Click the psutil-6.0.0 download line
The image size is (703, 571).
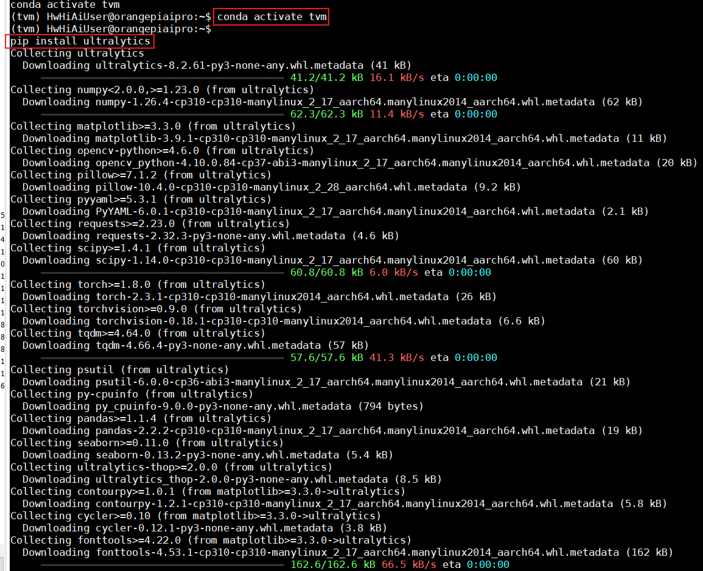(x=326, y=382)
